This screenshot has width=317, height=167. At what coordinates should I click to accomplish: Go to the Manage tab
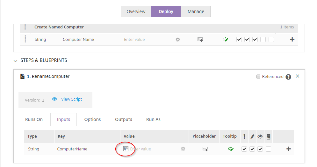click(x=196, y=11)
